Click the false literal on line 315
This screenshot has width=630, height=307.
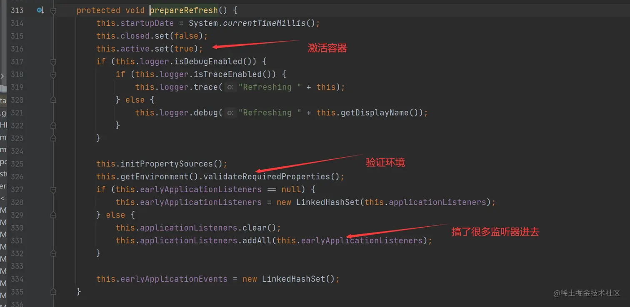click(186, 36)
